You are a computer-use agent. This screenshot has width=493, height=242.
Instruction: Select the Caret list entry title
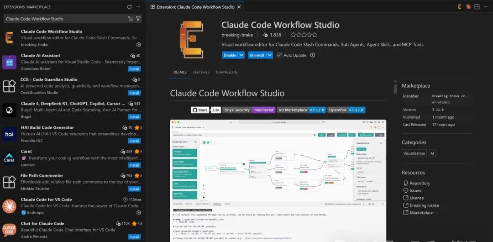click(x=26, y=152)
